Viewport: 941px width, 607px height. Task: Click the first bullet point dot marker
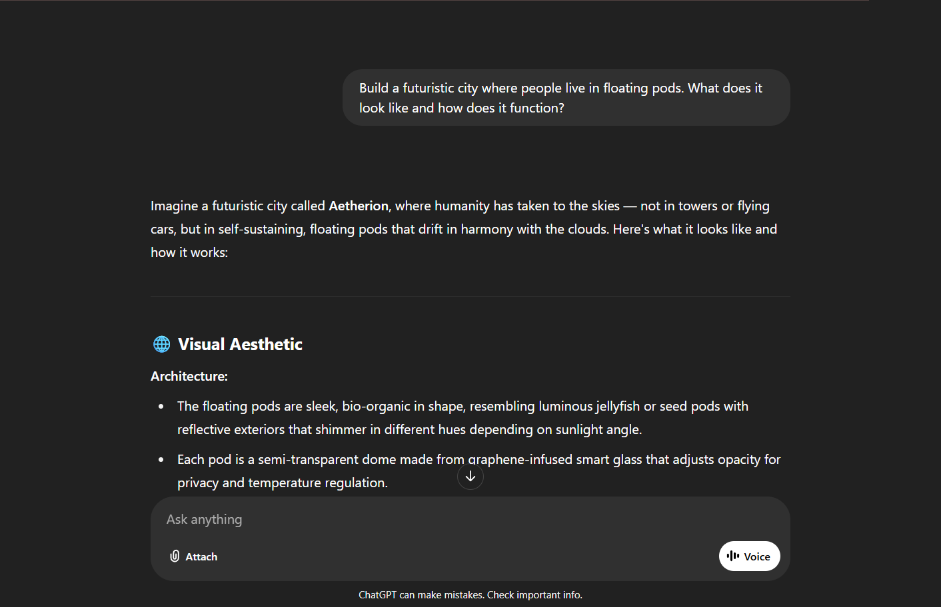click(161, 406)
